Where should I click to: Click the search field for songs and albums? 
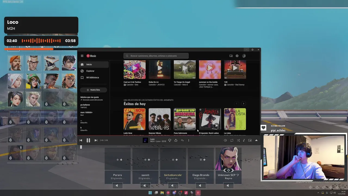coord(156,56)
